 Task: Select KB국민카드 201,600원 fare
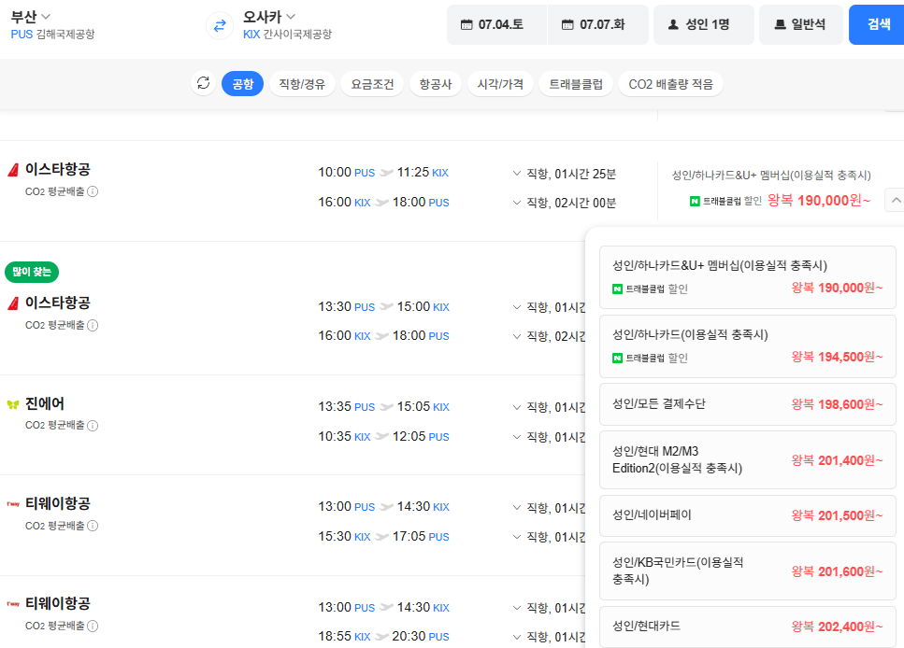pyautogui.click(x=748, y=571)
